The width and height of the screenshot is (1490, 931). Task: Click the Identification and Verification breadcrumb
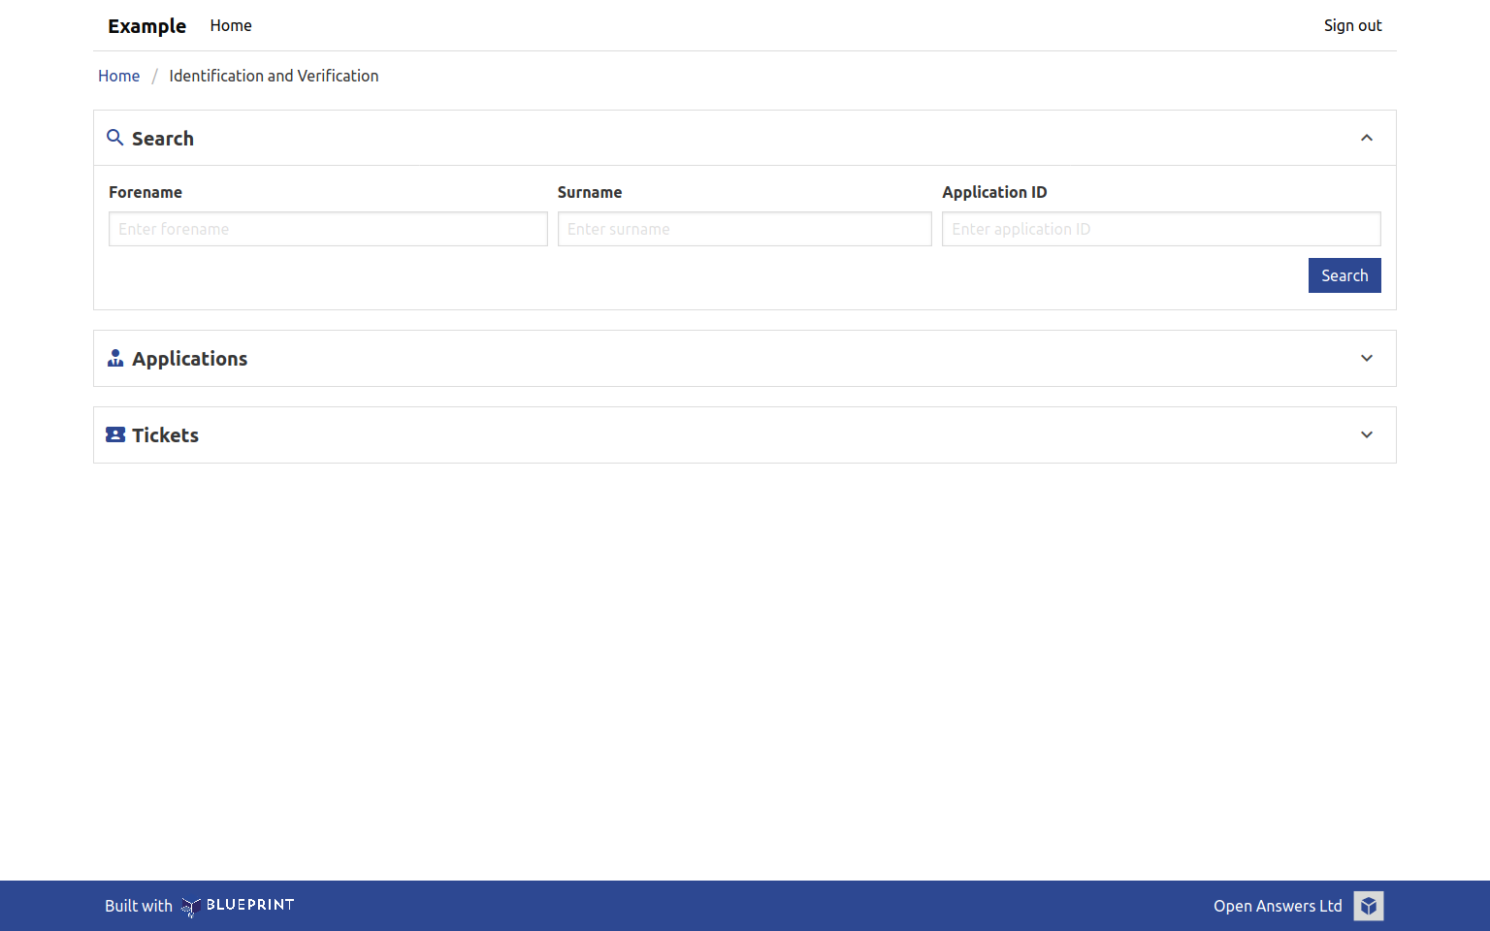pyautogui.click(x=274, y=76)
